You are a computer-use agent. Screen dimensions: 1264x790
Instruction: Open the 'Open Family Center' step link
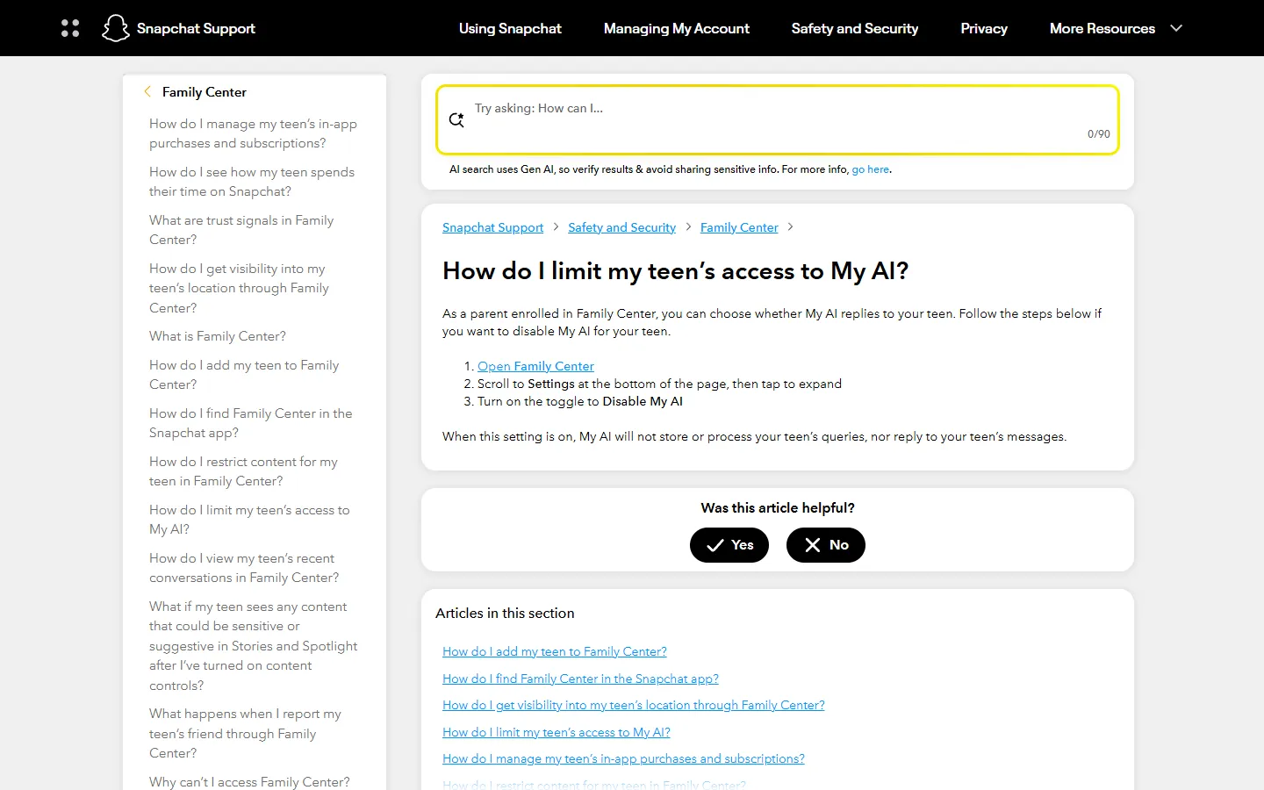click(x=535, y=366)
